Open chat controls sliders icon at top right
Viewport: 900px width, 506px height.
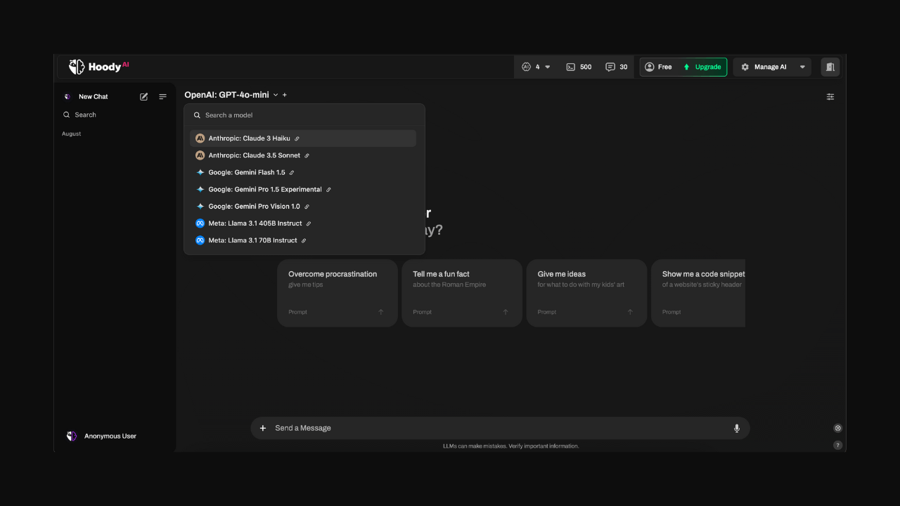pos(830,96)
